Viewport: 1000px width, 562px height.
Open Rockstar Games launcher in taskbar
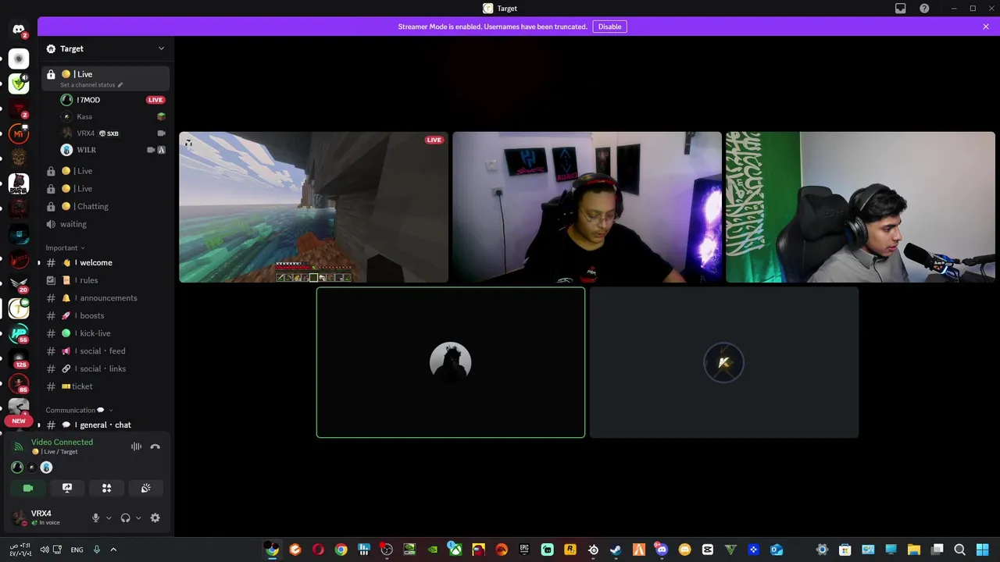click(570, 550)
